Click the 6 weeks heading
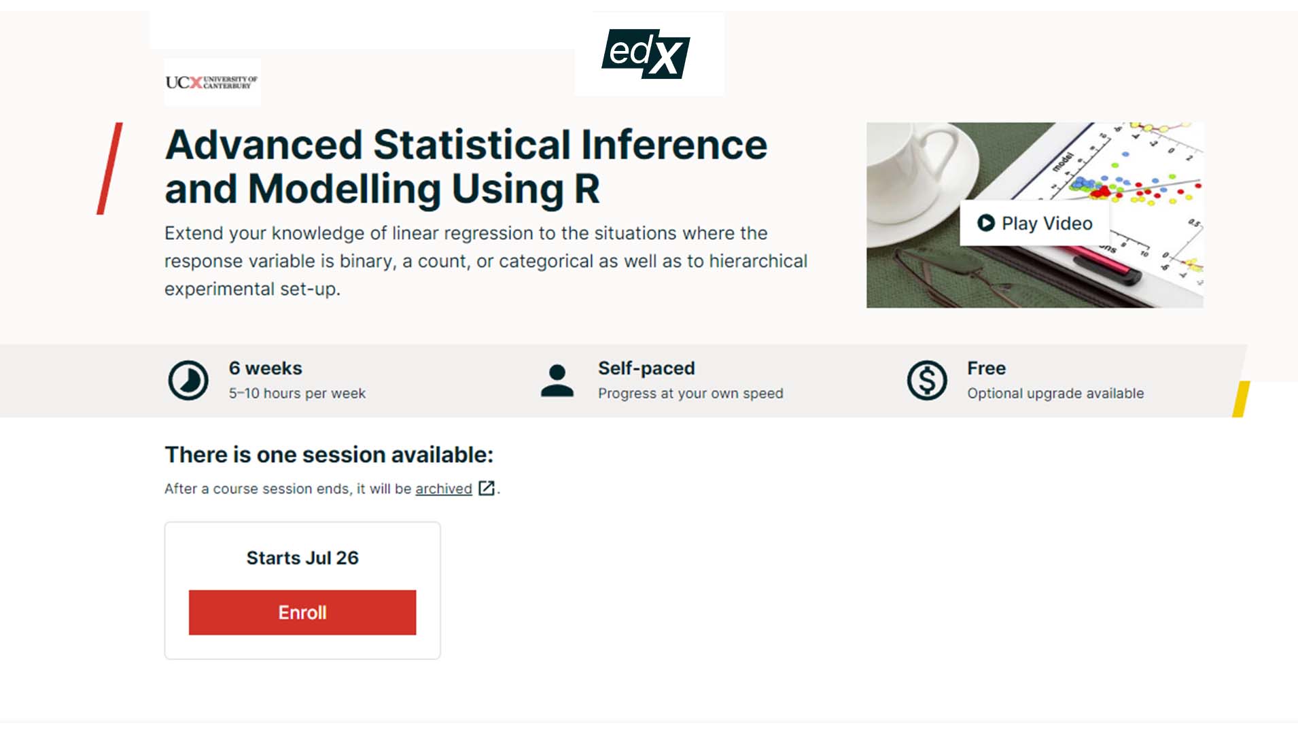This screenshot has height=734, width=1298. pyautogui.click(x=266, y=368)
